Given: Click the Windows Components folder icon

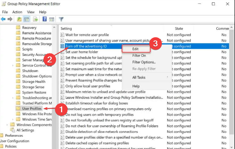Looking at the screenshot, I should click(12, 124).
